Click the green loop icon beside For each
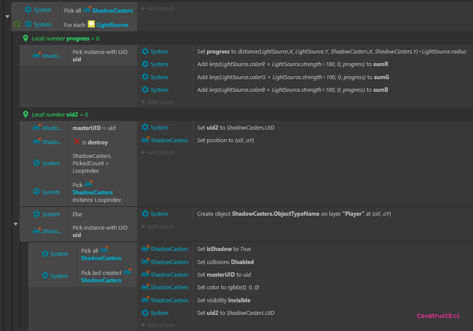The width and height of the screenshot is (473, 331). pos(17,25)
